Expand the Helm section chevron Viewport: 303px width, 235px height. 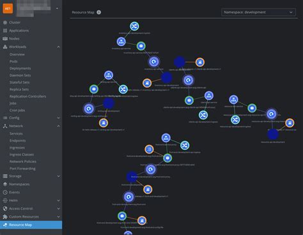(58, 201)
